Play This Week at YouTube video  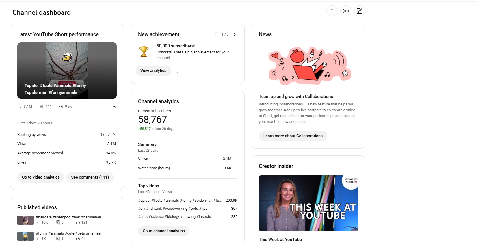click(308, 203)
